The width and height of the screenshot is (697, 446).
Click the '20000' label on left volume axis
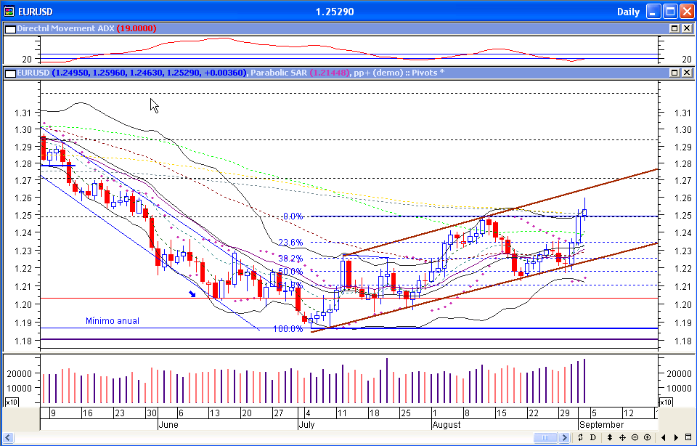(x=19, y=374)
